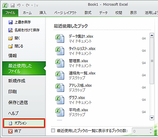Open Customize Quick Access Toolbar dropdown

[37, 5]
